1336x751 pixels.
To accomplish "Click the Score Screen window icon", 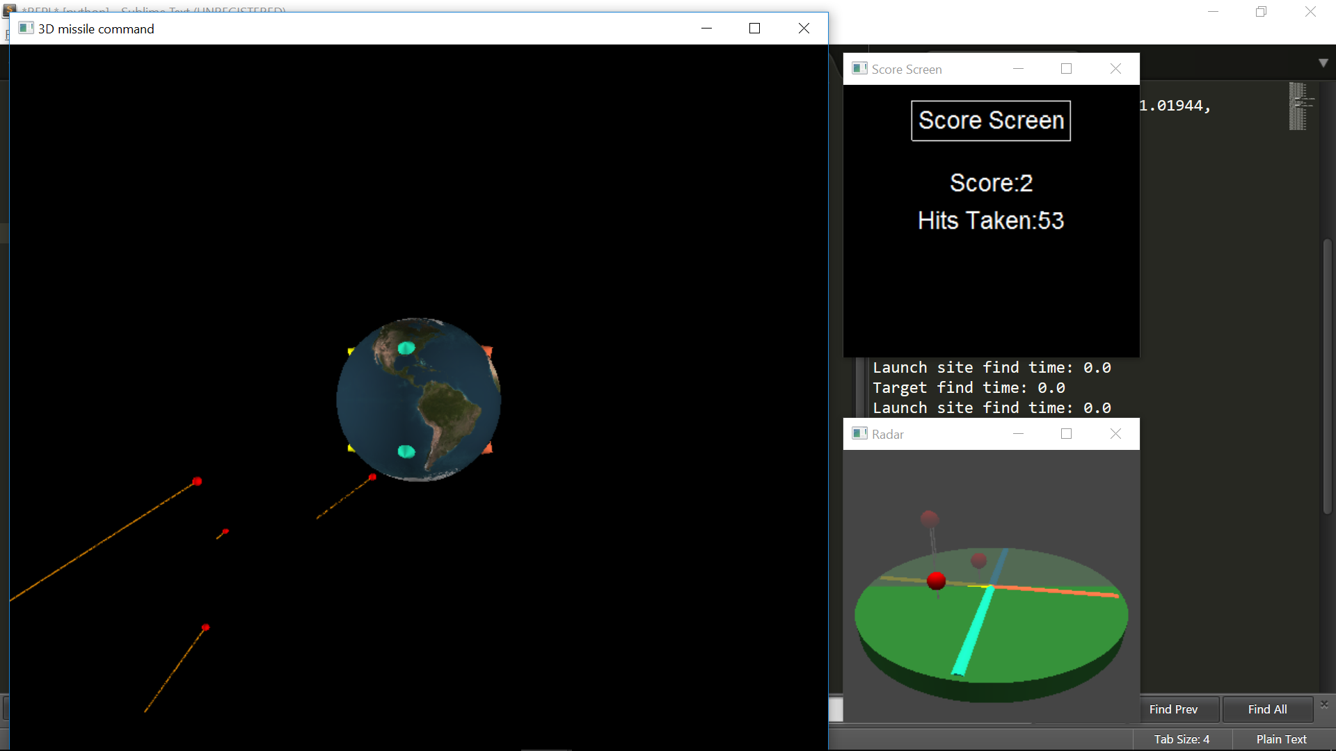I will coord(859,69).
